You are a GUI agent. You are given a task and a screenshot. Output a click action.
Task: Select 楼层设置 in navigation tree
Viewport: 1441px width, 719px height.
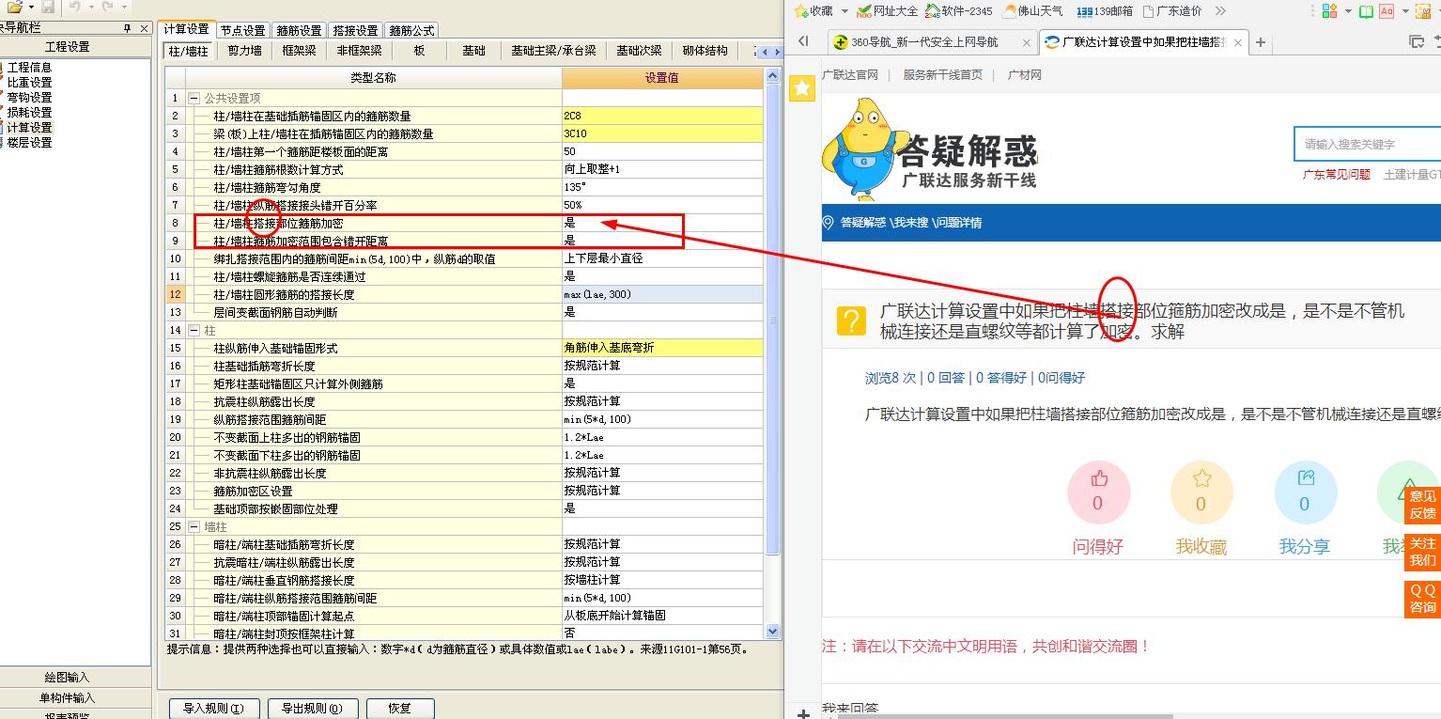click(x=30, y=143)
